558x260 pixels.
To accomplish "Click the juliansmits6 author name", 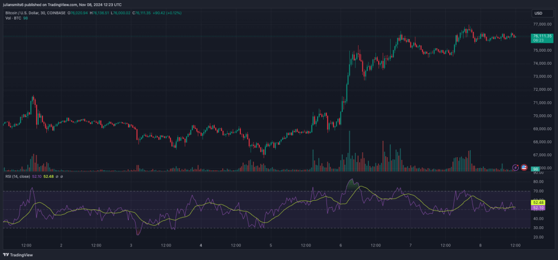I will [15, 5].
